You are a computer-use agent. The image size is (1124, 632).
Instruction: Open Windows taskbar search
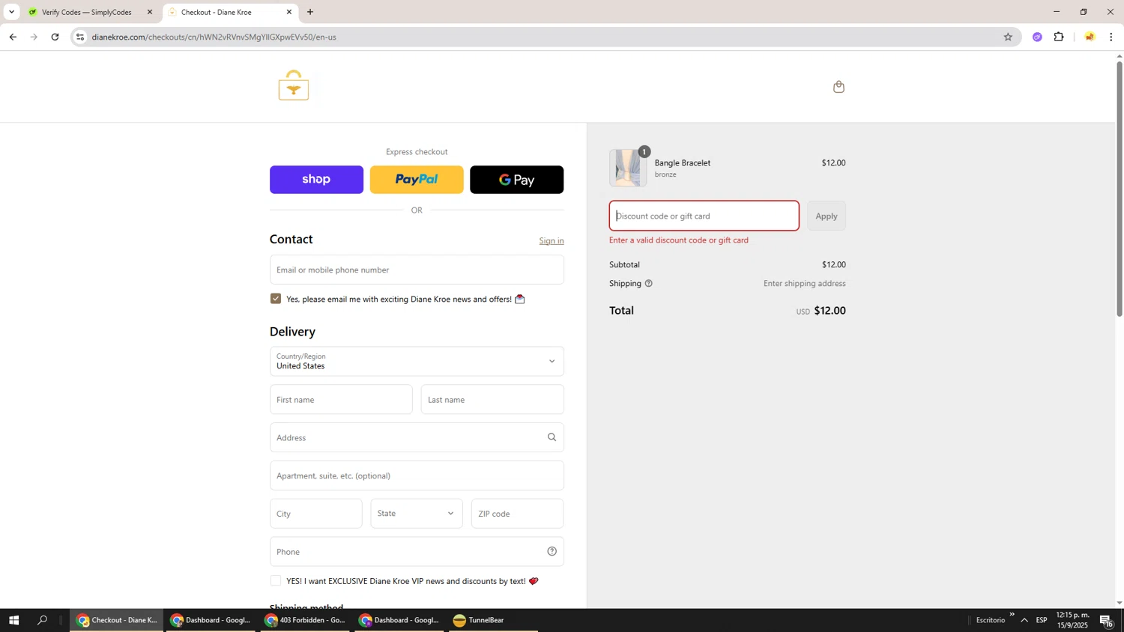click(x=42, y=620)
